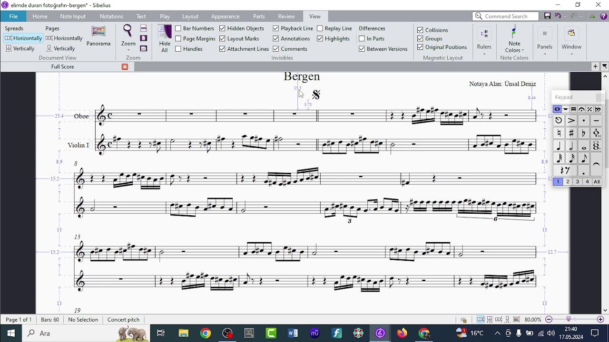Select Pages Vertically view
The height and width of the screenshot is (342, 609).
point(61,48)
